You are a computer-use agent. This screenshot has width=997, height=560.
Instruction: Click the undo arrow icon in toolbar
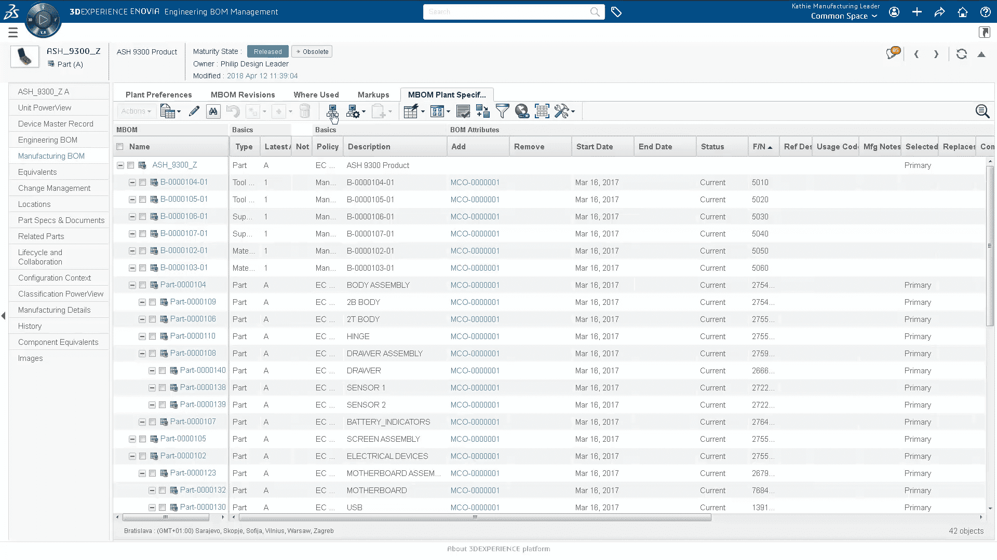pos(233,111)
